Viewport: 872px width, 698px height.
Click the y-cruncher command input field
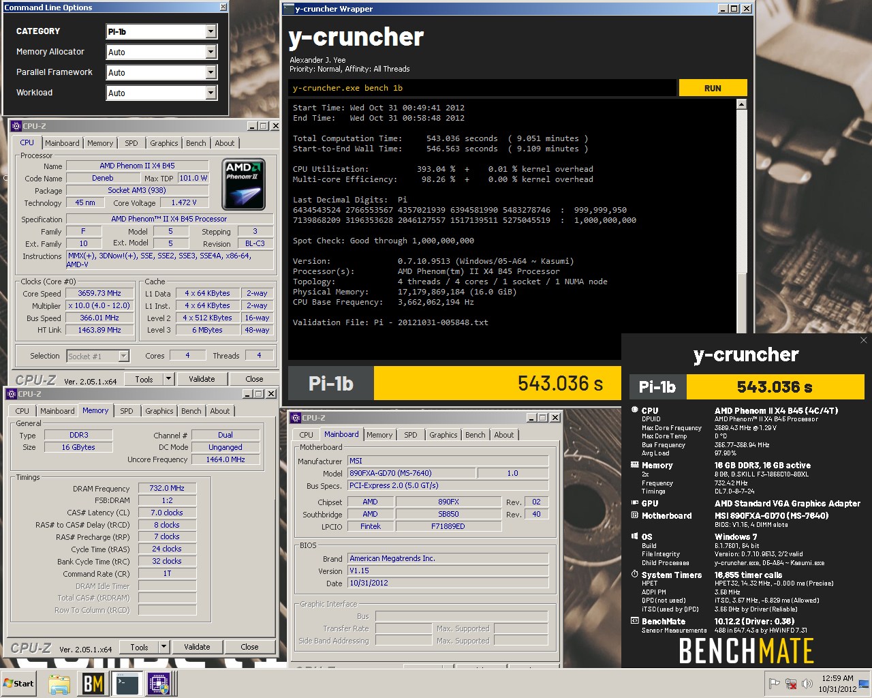[482, 88]
